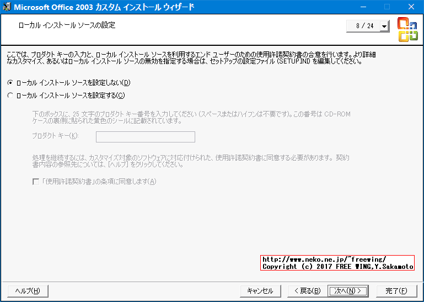This screenshot has height=302, width=424.
Task: Close the Custom Install Wizard window
Action: click(x=411, y=7)
